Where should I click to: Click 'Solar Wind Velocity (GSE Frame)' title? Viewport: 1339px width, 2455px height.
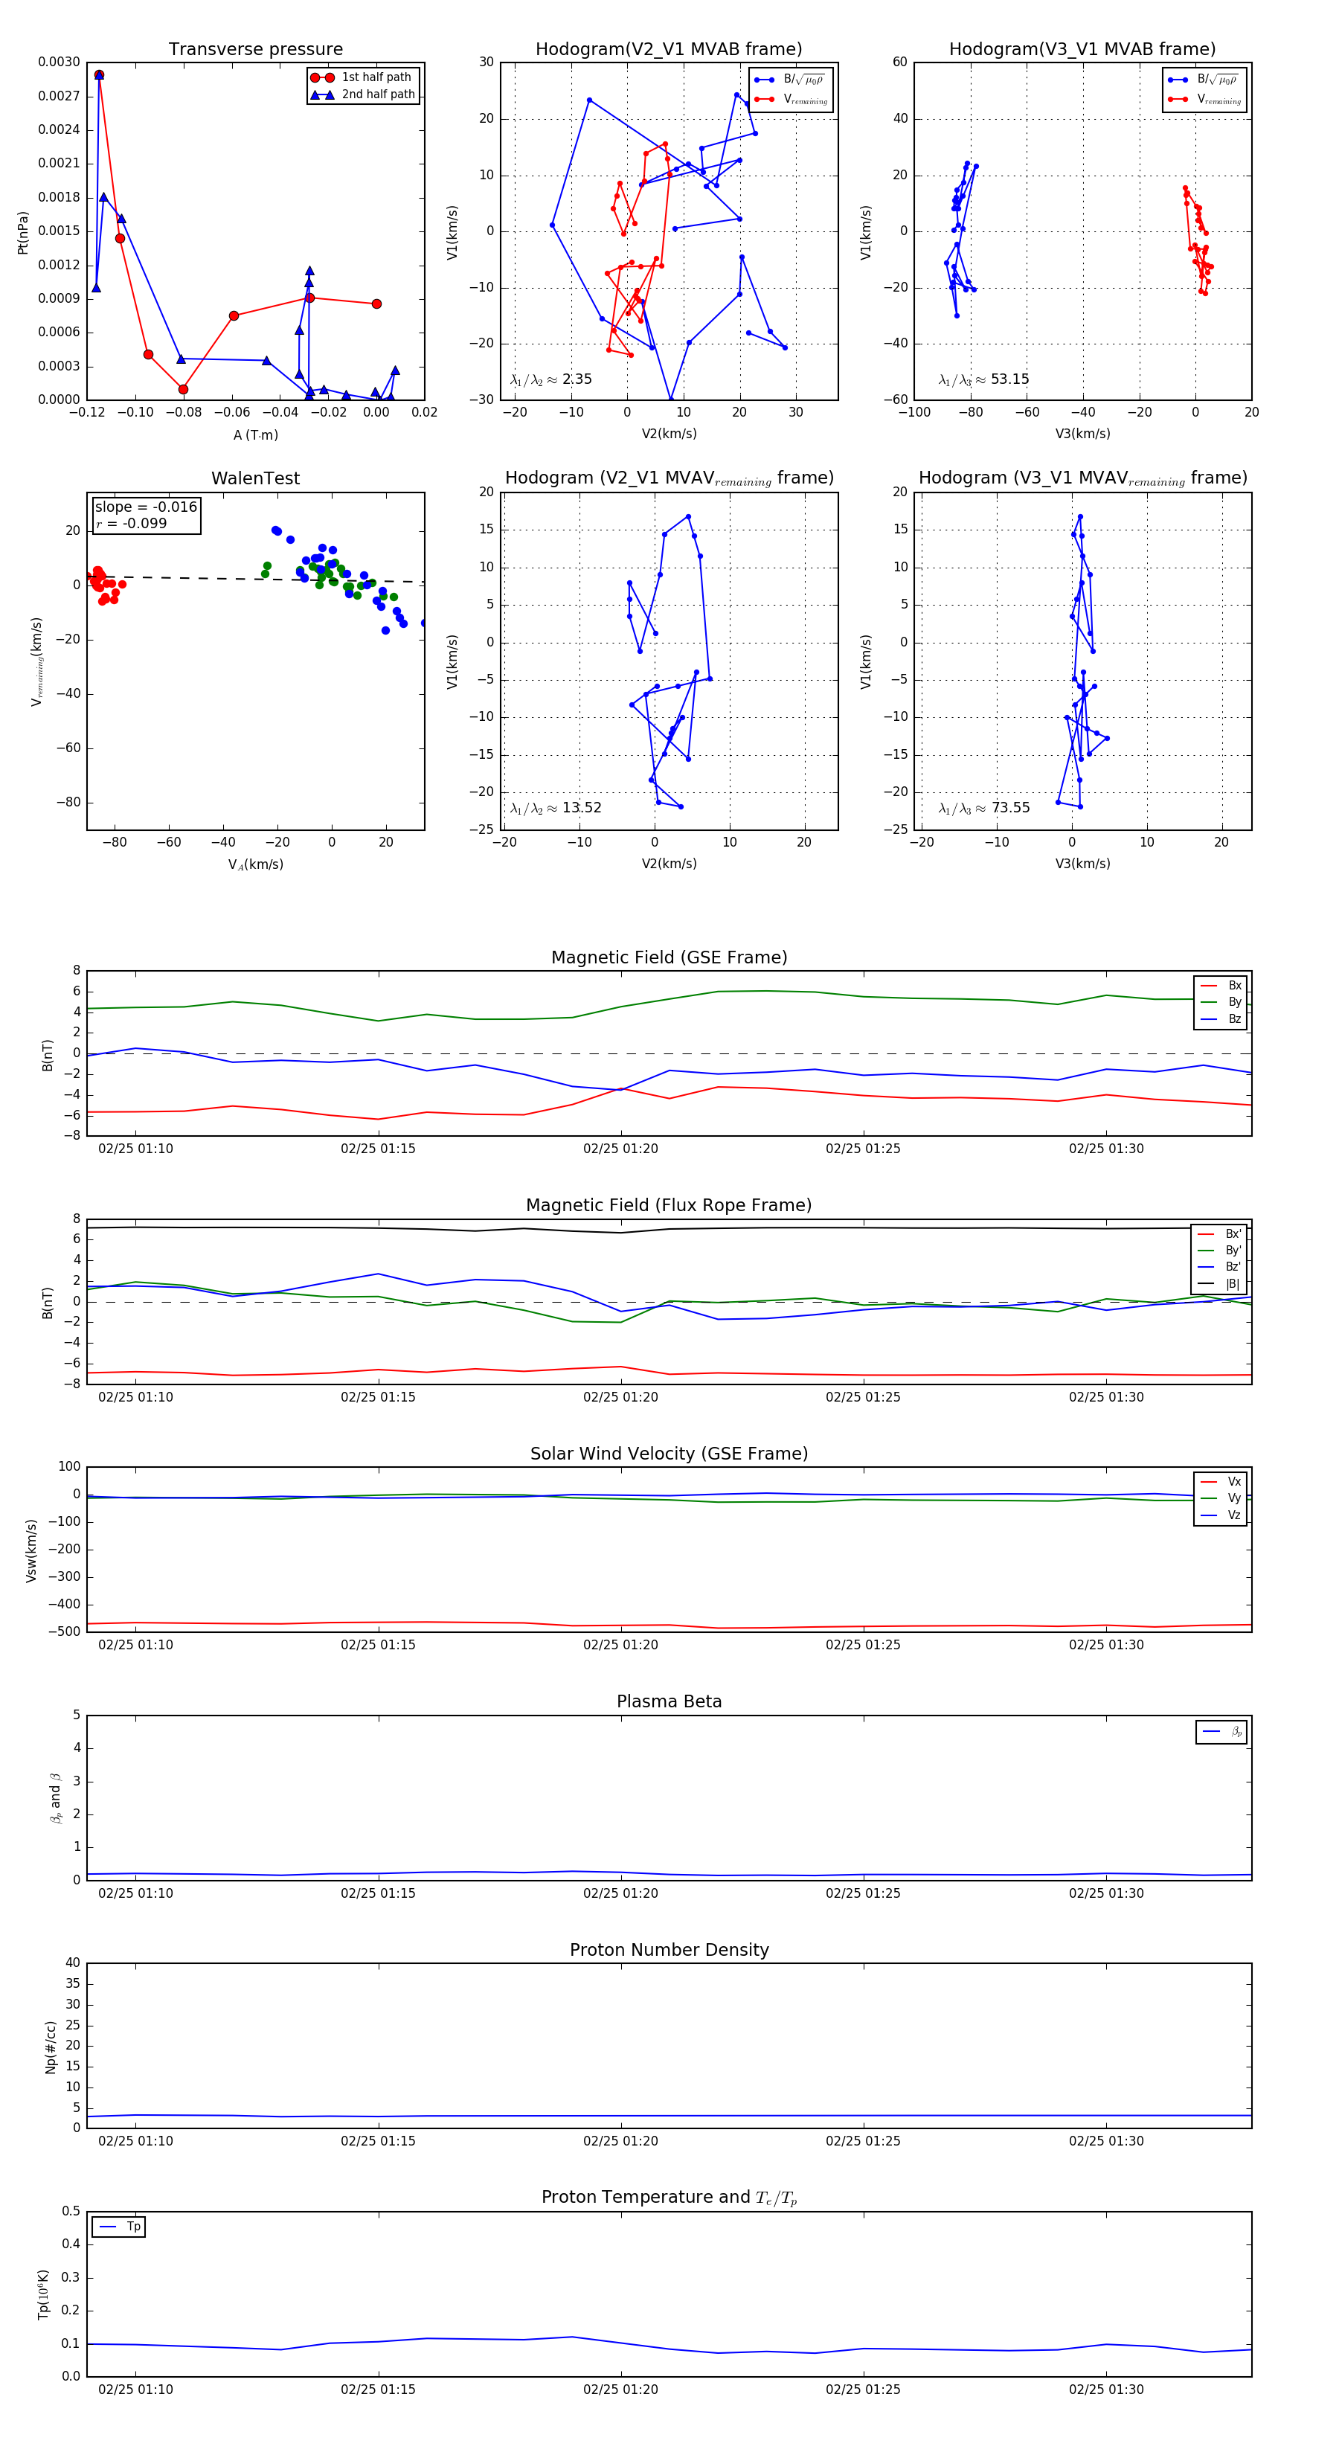click(669, 1454)
